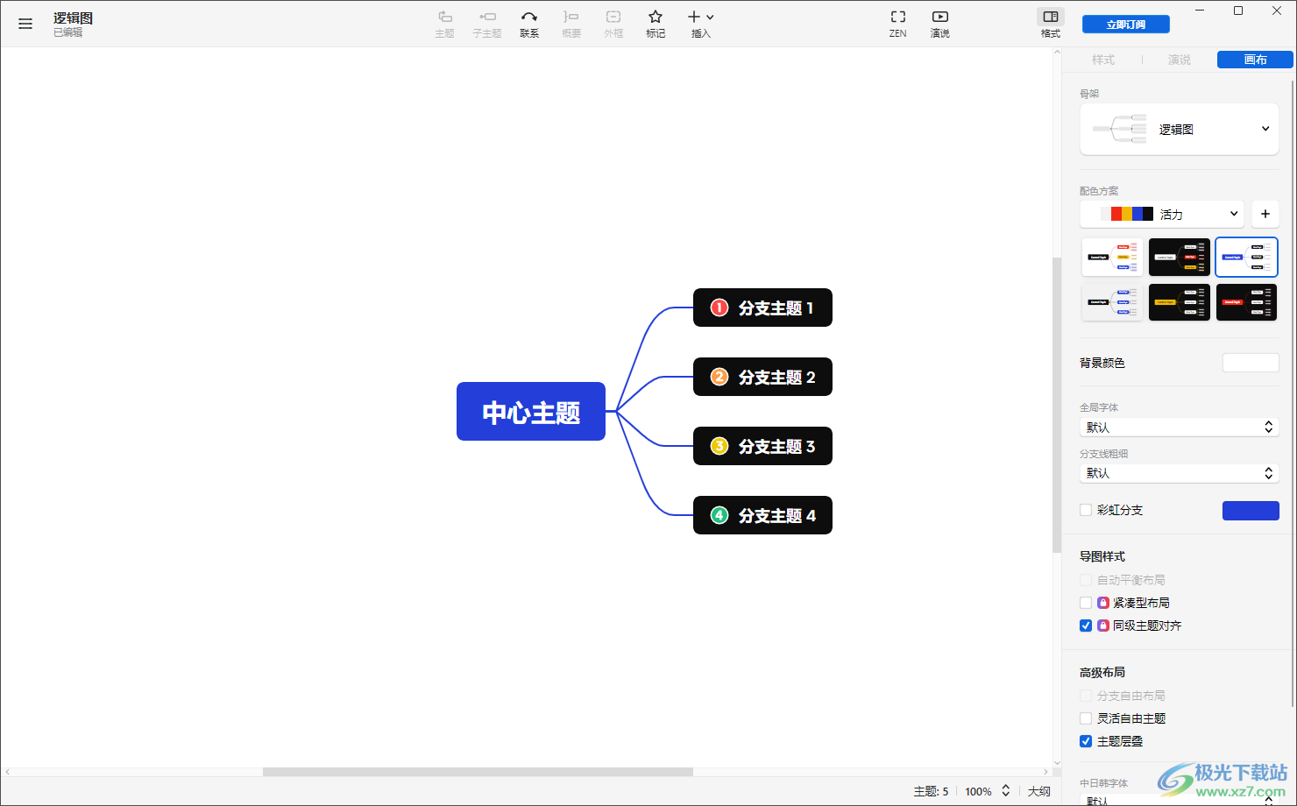Enable the rainbow branch (彩虹分支) checkbox
Viewport: 1297px width, 806px height.
tap(1086, 510)
